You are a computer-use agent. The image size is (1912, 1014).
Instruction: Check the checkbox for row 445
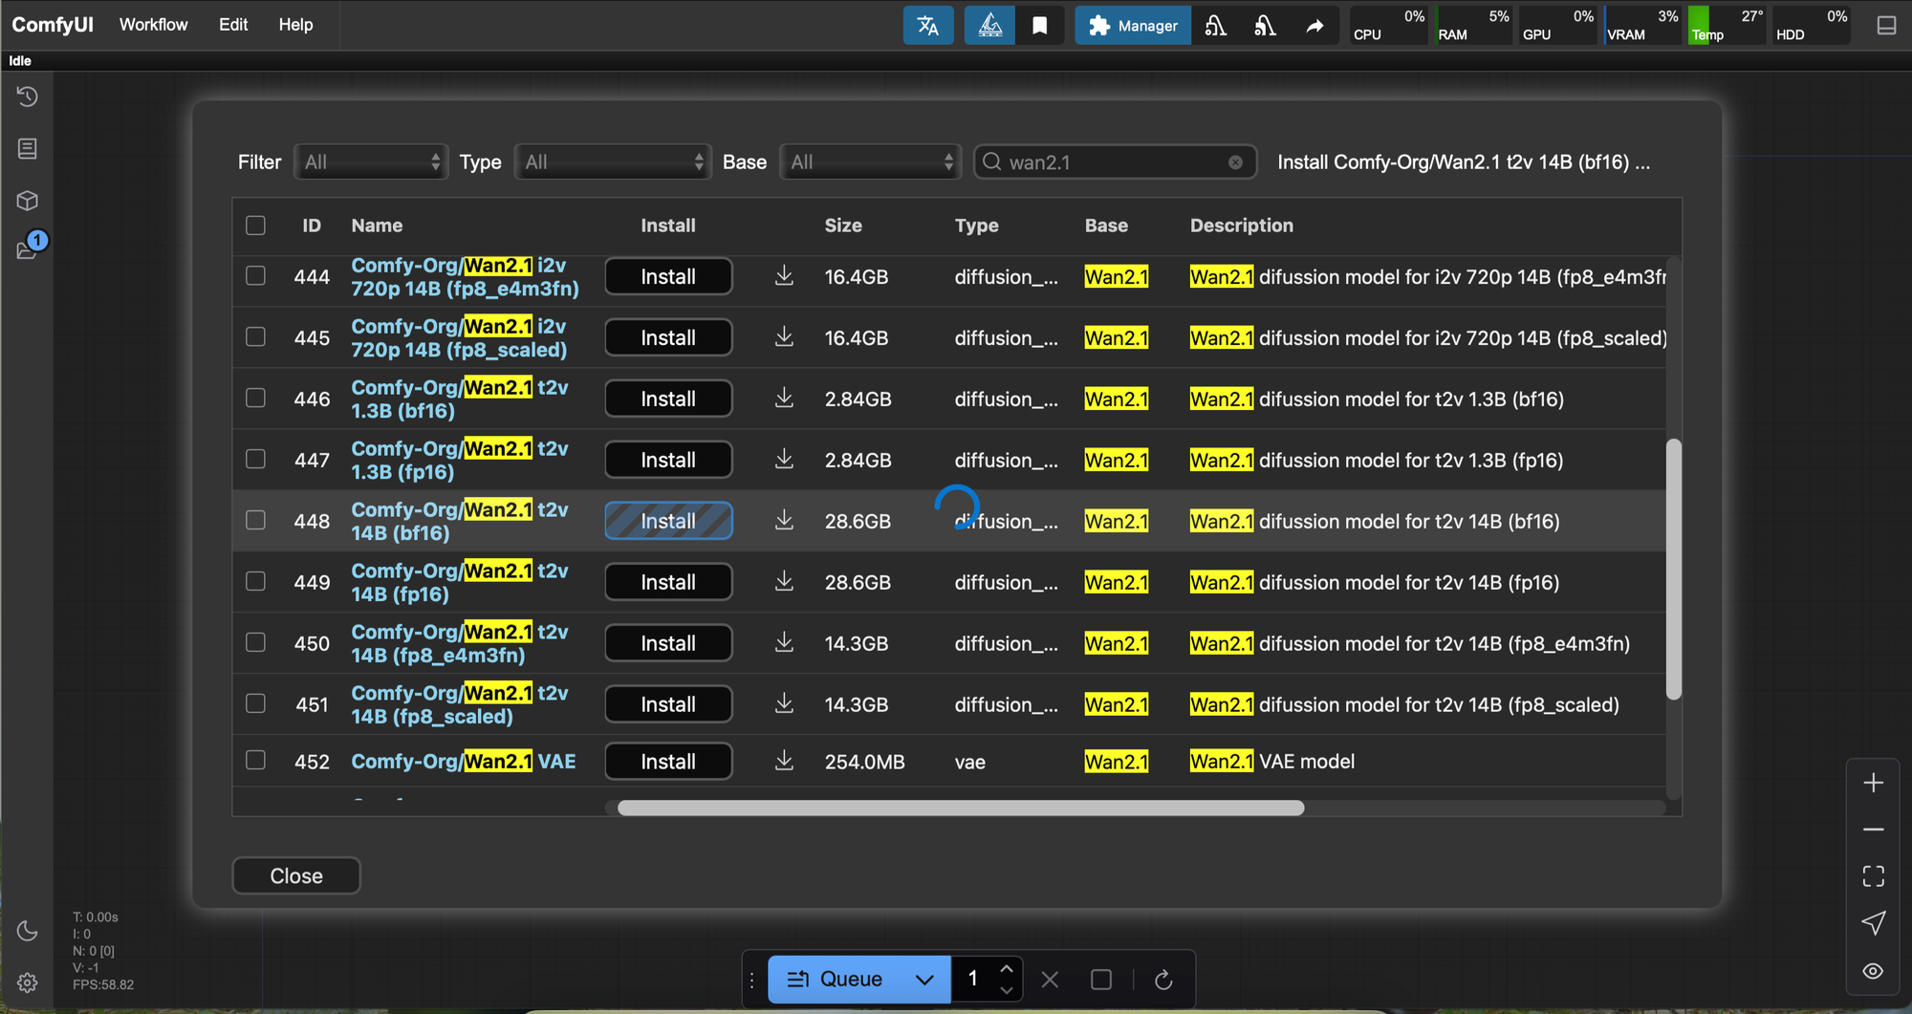click(255, 337)
